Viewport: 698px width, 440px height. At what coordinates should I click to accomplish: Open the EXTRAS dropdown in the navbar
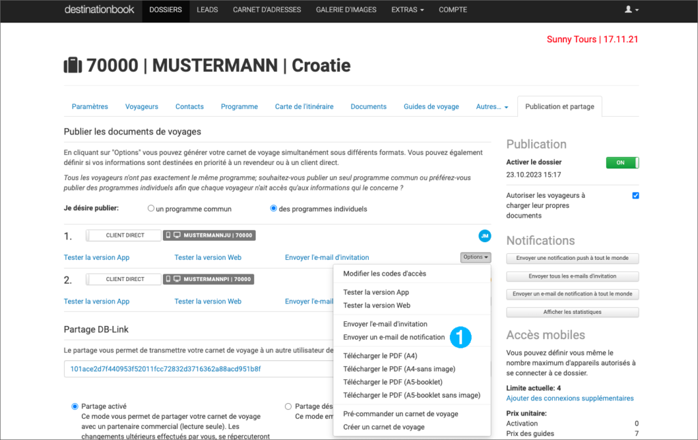[407, 10]
